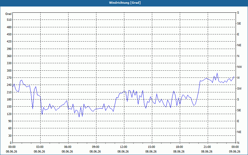Click the E compass label on the 90 gridline

point(238,121)
